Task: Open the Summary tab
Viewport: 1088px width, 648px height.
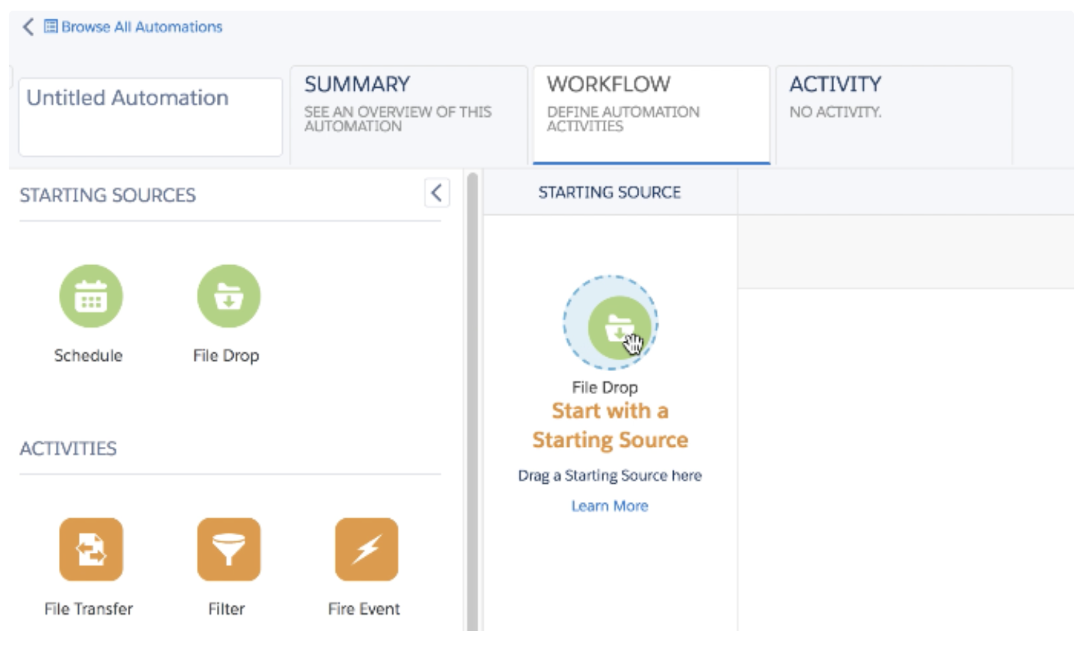Action: (x=408, y=113)
